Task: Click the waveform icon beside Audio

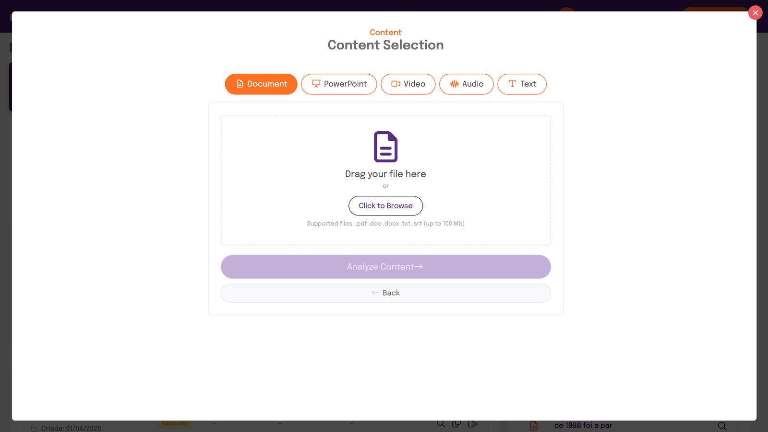Action: 453,84
